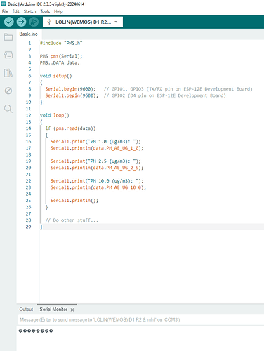Click the USB icon in board selector
This screenshot has height=351, width=264.
coord(49,22)
